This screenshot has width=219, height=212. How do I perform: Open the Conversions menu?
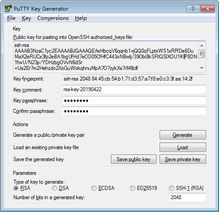click(53, 18)
